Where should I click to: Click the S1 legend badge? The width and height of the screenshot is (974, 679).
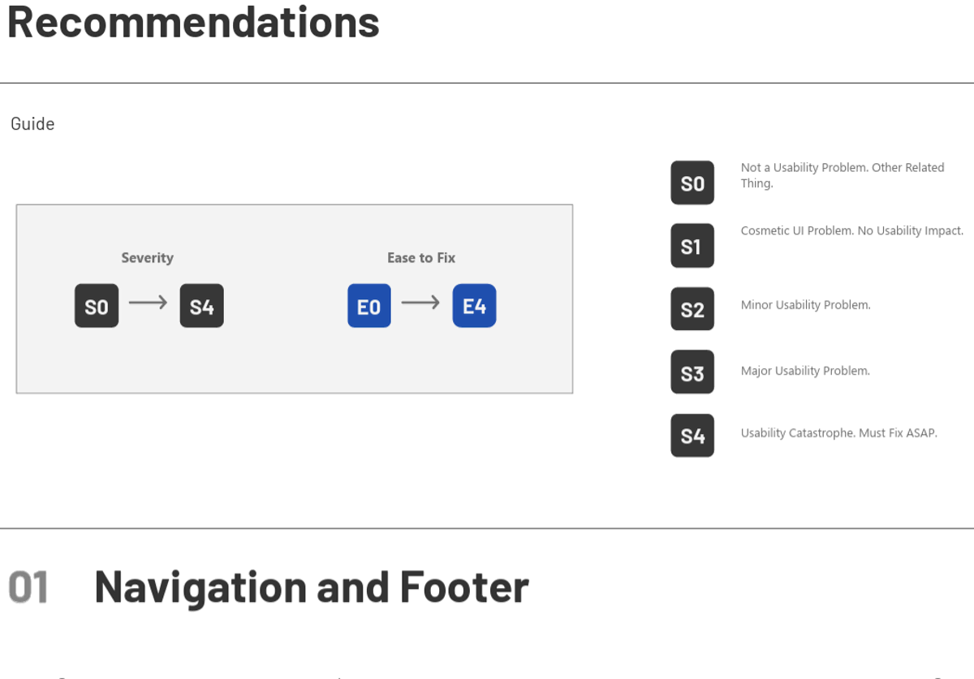click(x=692, y=246)
